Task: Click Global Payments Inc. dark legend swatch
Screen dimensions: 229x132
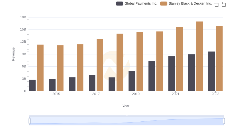Action: tap(119, 3)
